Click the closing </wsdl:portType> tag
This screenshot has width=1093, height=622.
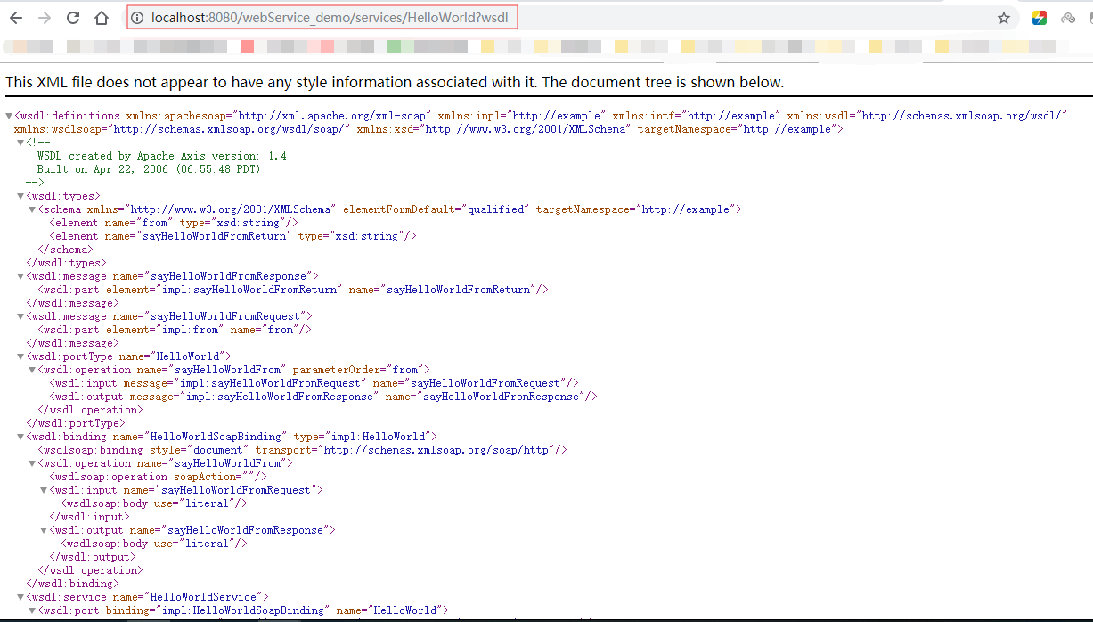76,423
